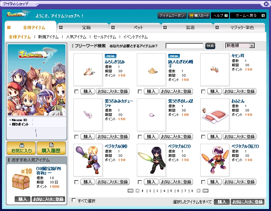Show 新規アイテム sub-category

click(x=48, y=37)
